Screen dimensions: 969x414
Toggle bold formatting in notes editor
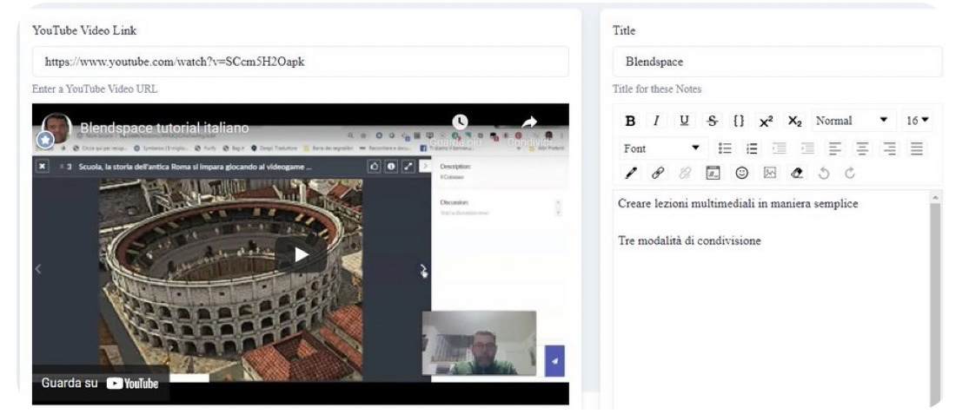coord(630,121)
